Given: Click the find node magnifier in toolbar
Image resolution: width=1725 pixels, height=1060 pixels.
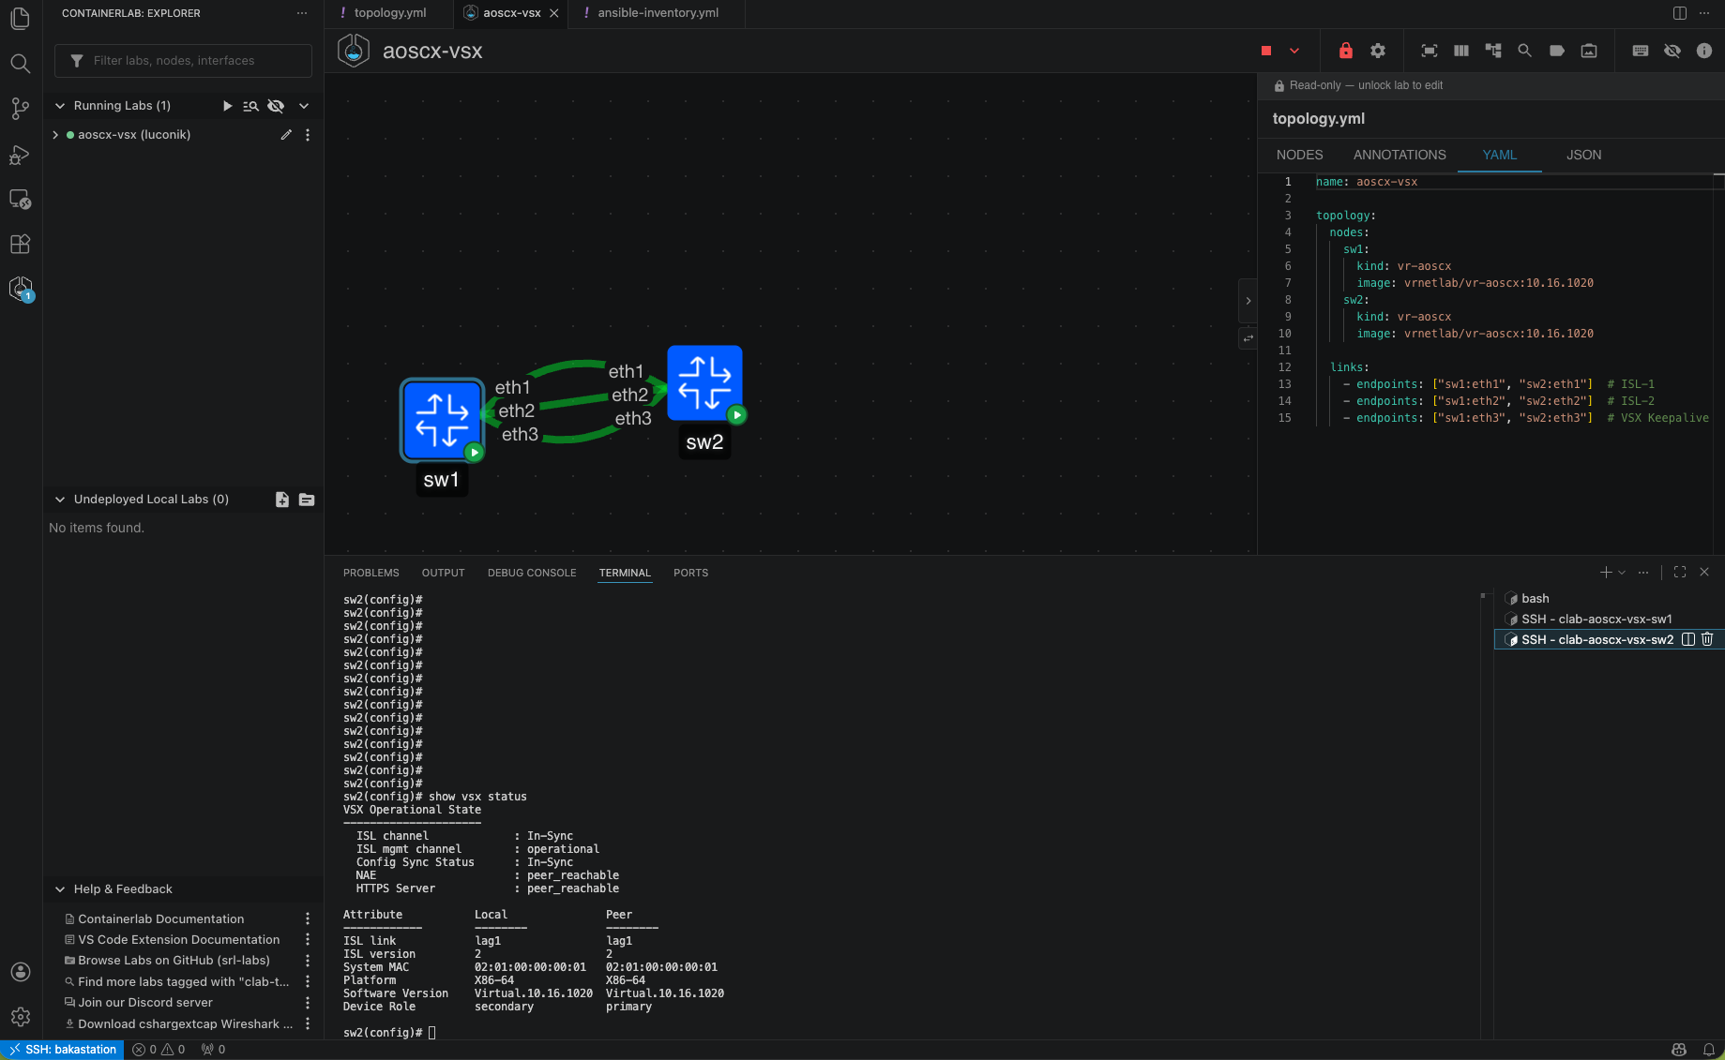Looking at the screenshot, I should point(1525,51).
